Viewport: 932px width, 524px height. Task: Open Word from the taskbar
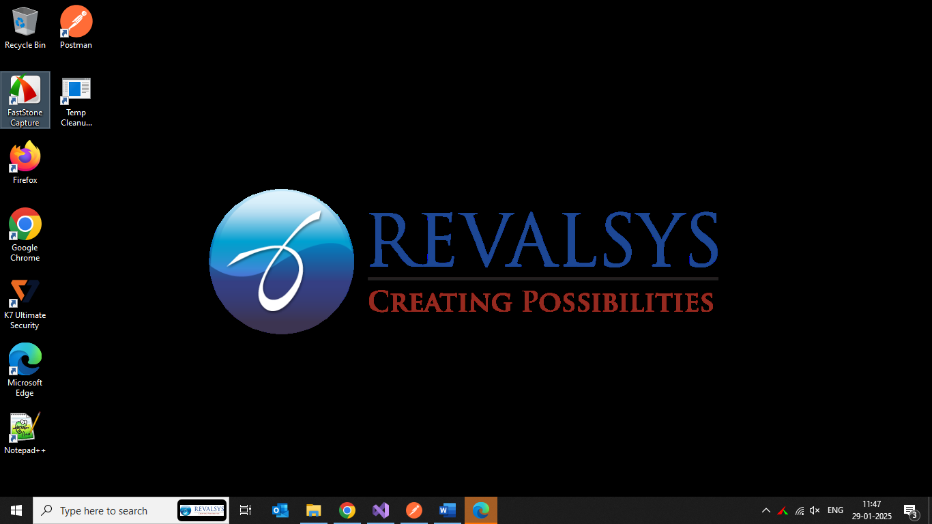[x=448, y=510]
